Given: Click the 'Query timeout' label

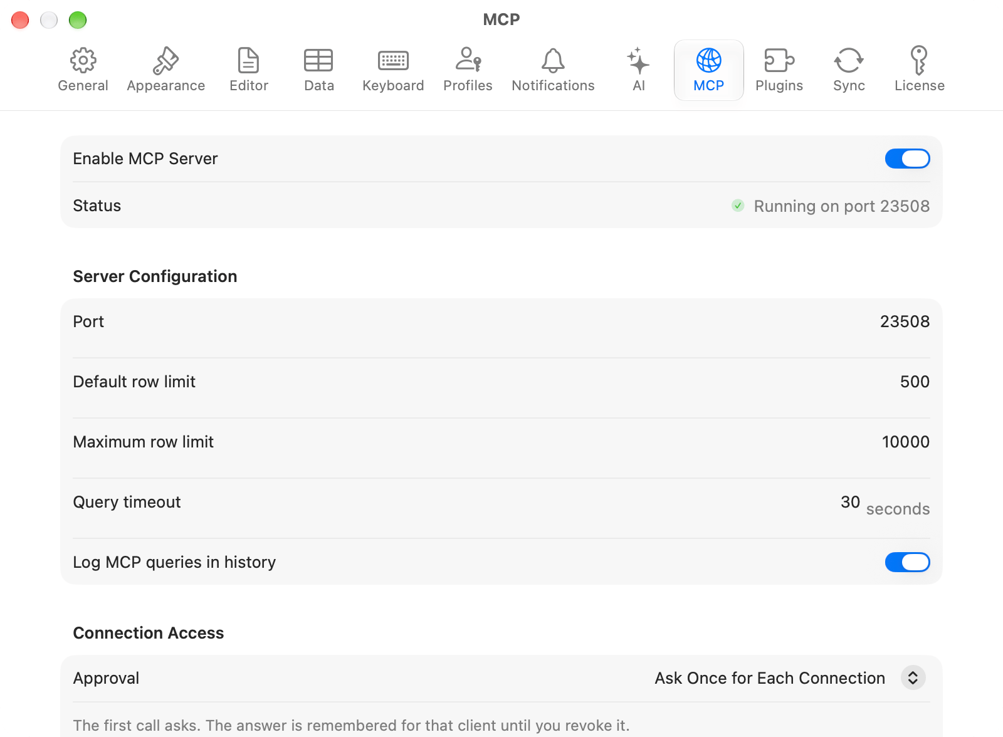Looking at the screenshot, I should (x=127, y=502).
